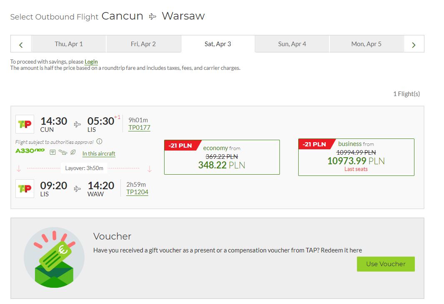The image size is (444, 304).
Task: Choose the economy fare at 348.22 PLN
Action: tap(222, 157)
